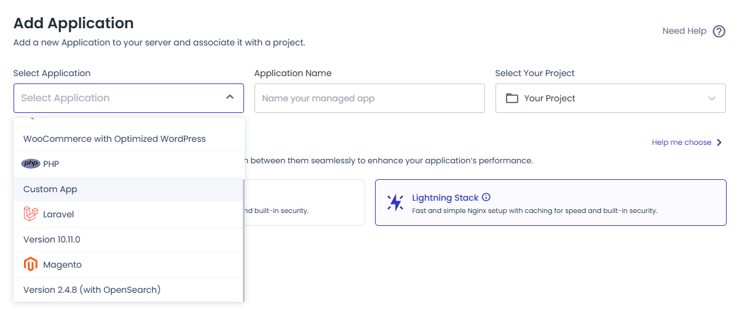Open the Select Application combo box
Image resolution: width=750 pixels, height=310 pixels.
pyautogui.click(x=123, y=98)
